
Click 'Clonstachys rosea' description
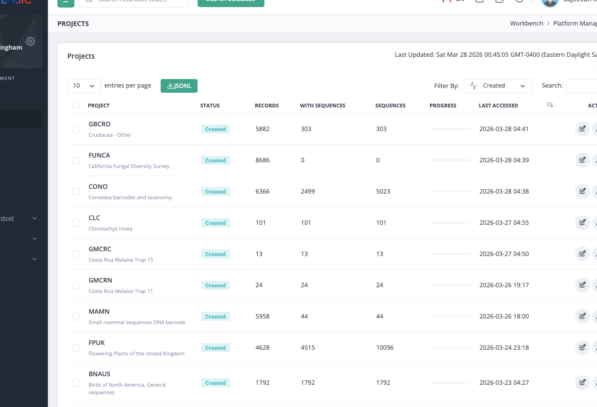110,229
